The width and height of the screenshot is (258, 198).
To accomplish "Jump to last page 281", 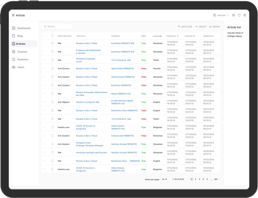I will pos(216,179).
